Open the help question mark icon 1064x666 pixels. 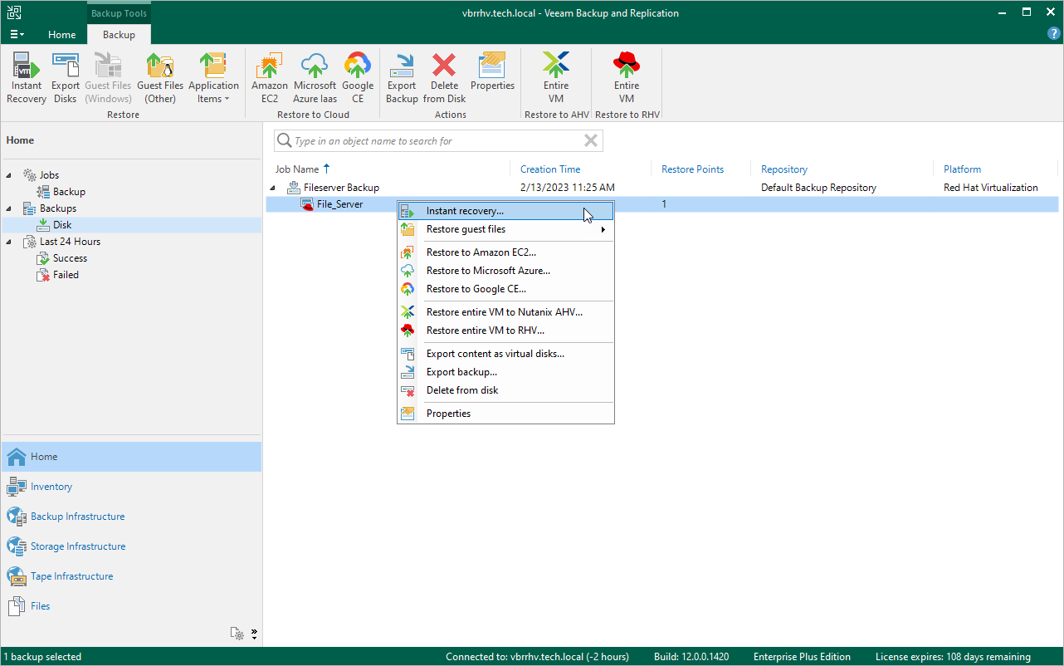coord(1054,34)
